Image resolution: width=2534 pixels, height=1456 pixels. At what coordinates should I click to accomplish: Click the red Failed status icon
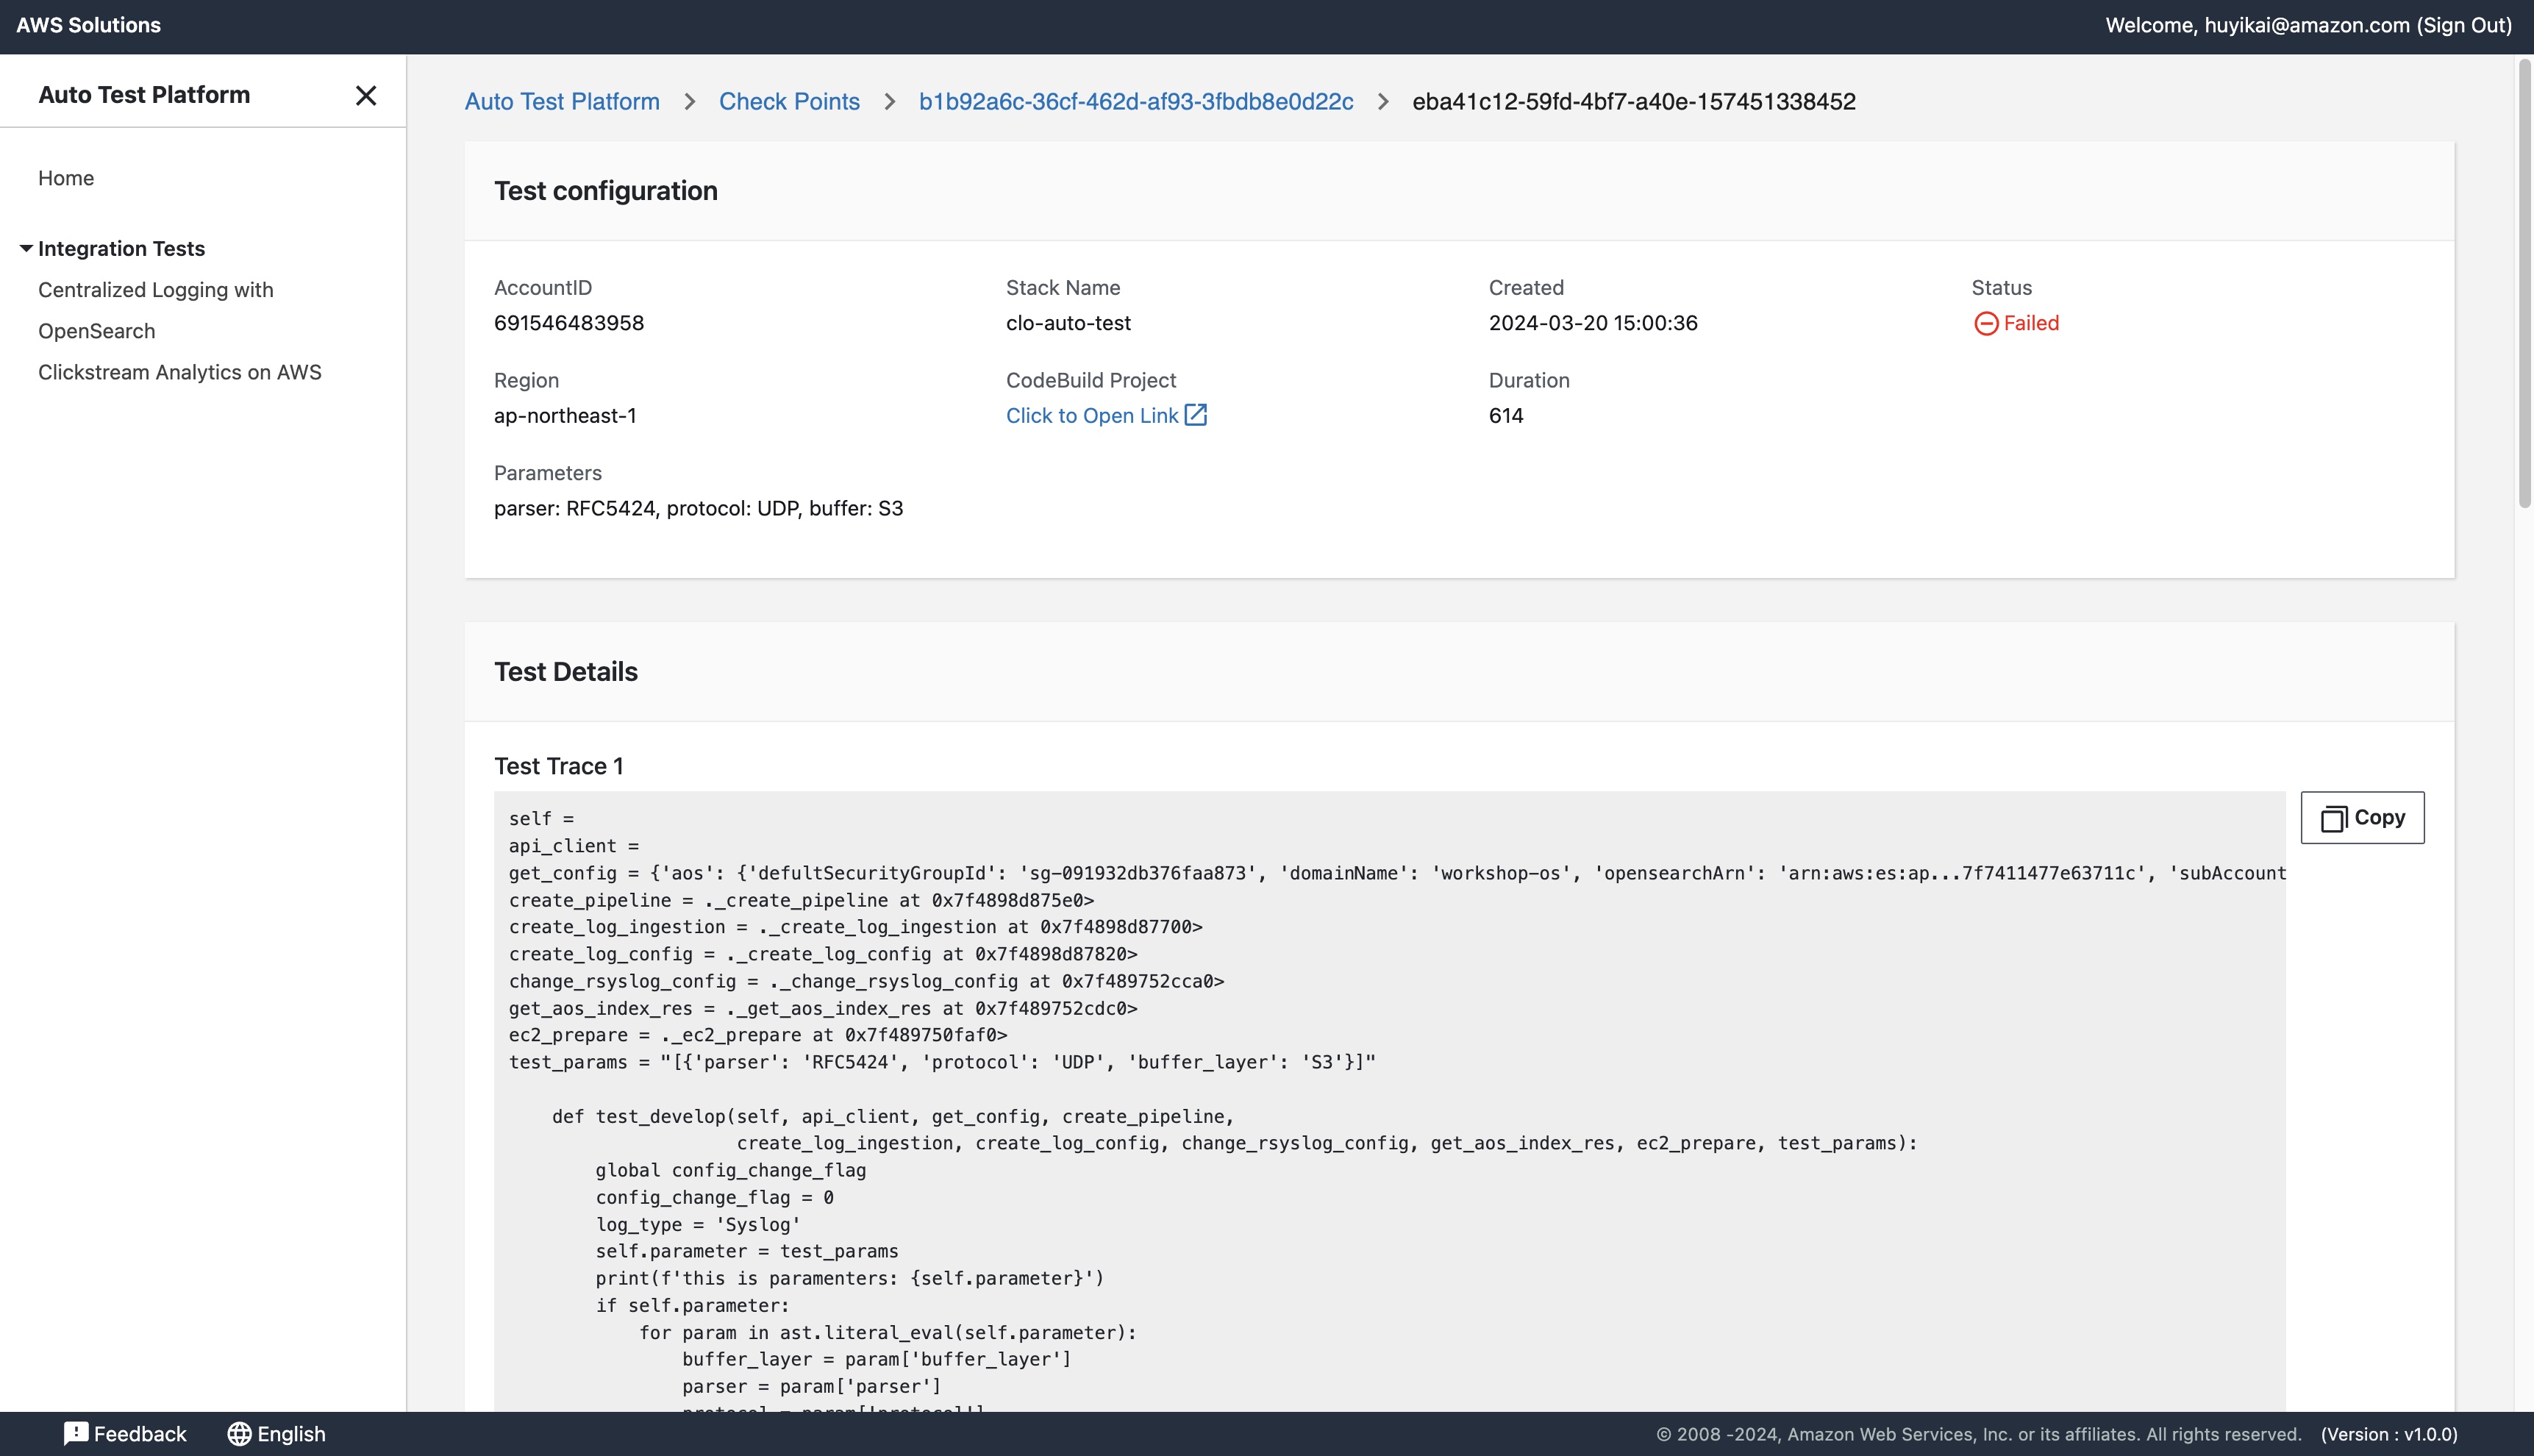1986,323
